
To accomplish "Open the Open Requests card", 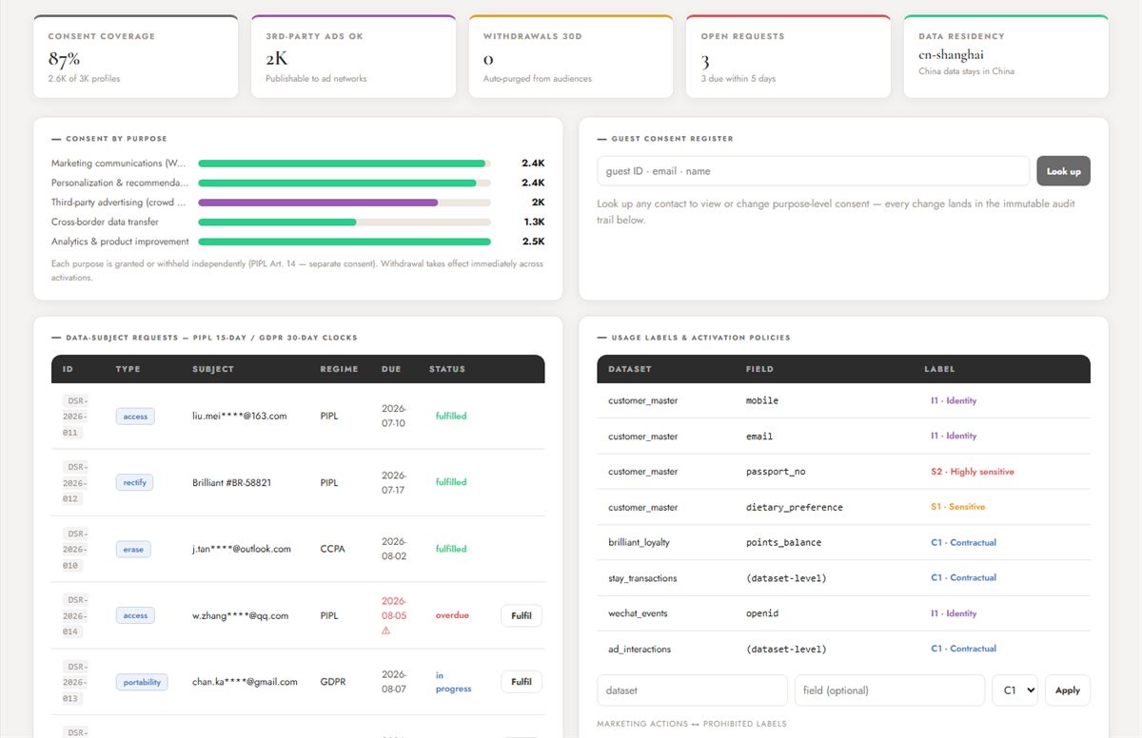I will [x=788, y=56].
